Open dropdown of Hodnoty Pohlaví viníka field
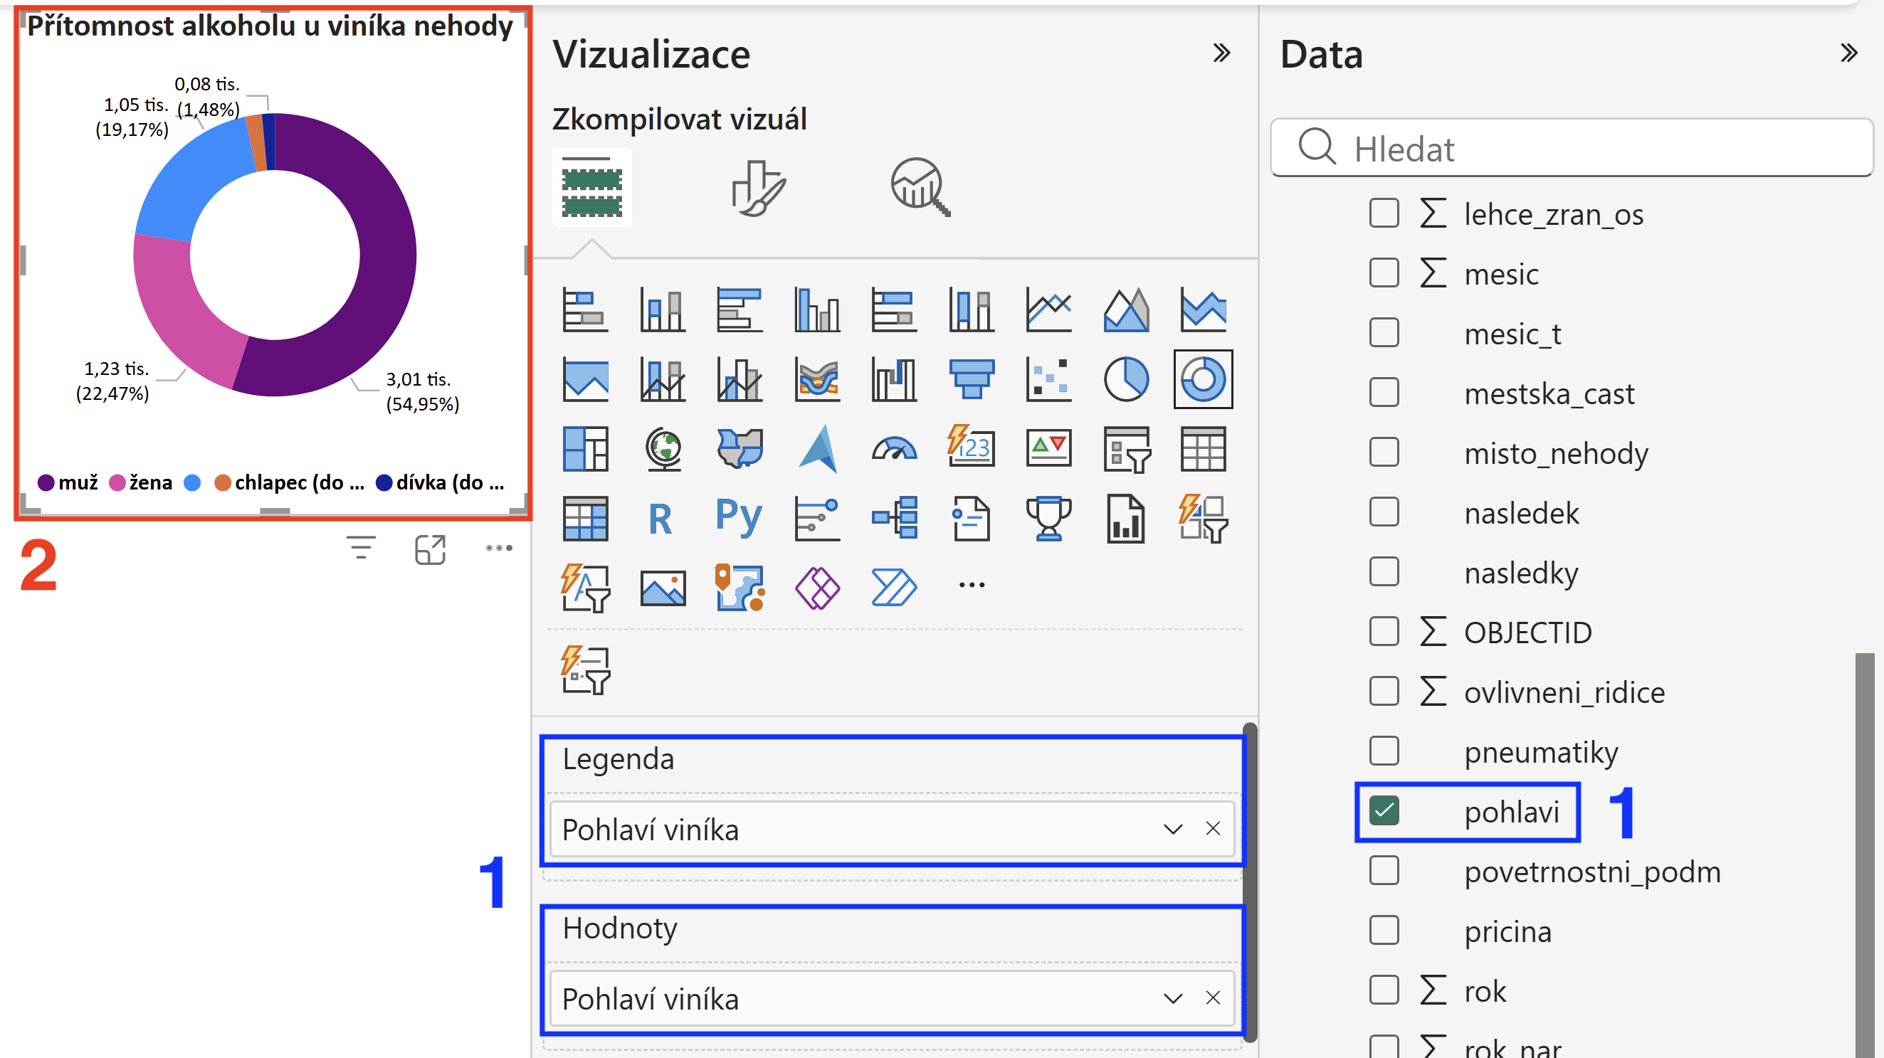Screen dimensions: 1884x1058 coord(1172,998)
